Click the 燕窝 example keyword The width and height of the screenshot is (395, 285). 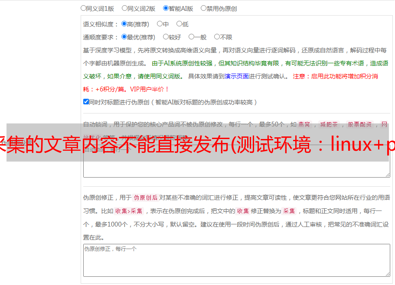tap(304, 124)
